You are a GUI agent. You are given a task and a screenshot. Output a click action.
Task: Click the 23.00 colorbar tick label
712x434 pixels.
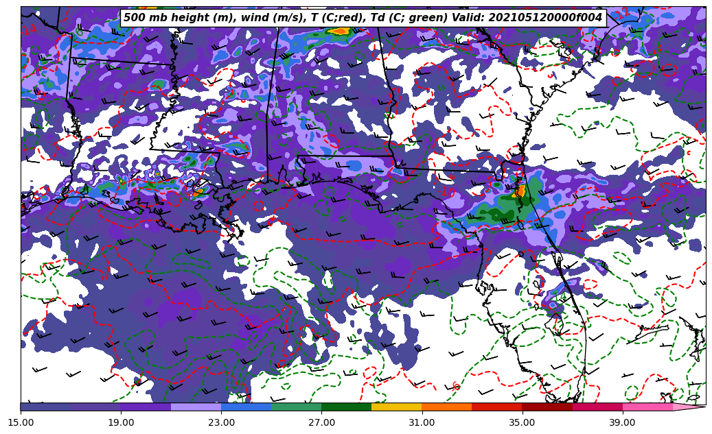[x=221, y=422]
